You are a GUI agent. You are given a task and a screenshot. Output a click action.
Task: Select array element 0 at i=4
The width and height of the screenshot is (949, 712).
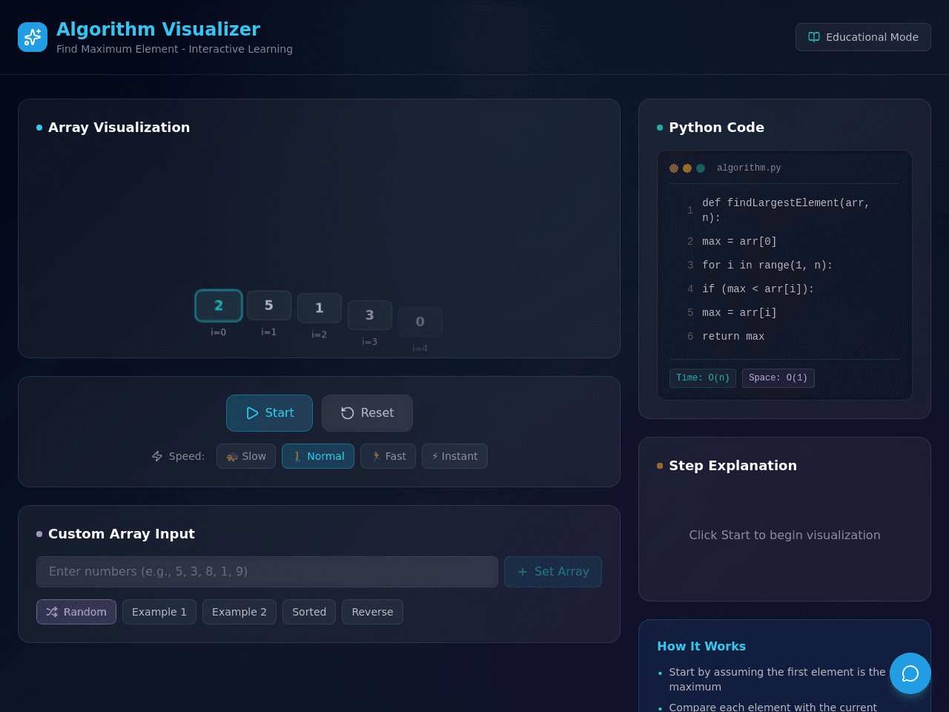420,322
